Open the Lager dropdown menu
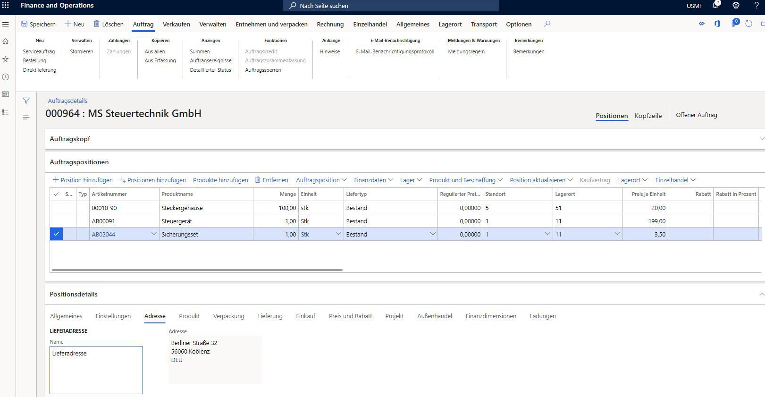This screenshot has width=765, height=397. coord(411,180)
